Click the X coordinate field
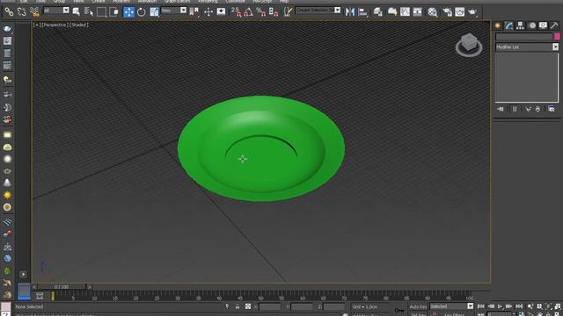The height and width of the screenshot is (316, 563). [x=270, y=306]
